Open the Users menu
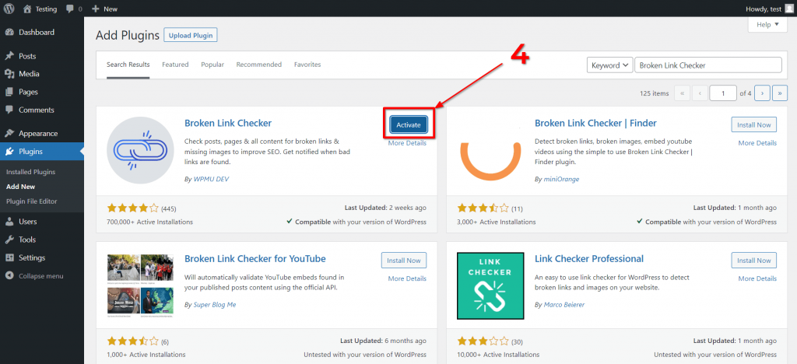This screenshot has height=364, width=797. click(27, 222)
